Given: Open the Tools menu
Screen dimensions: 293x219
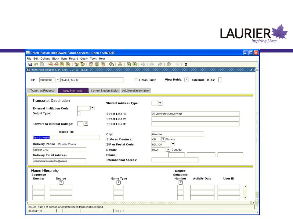Looking at the screenshot, I should click(x=93, y=58).
